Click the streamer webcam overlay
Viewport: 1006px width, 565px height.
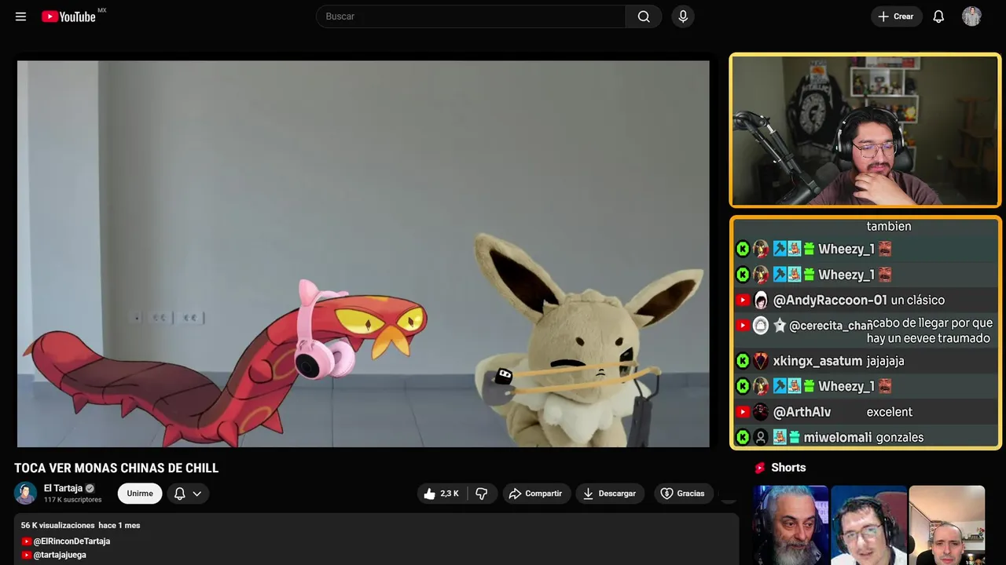(x=865, y=130)
